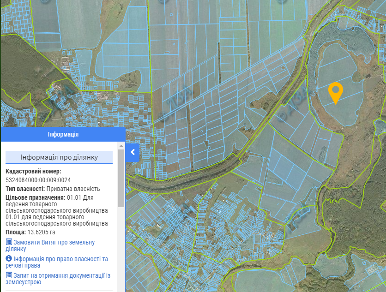This screenshot has height=292, width=386.
Task: Click the list icon beside Замовити Витяг
Action: pos(9,242)
